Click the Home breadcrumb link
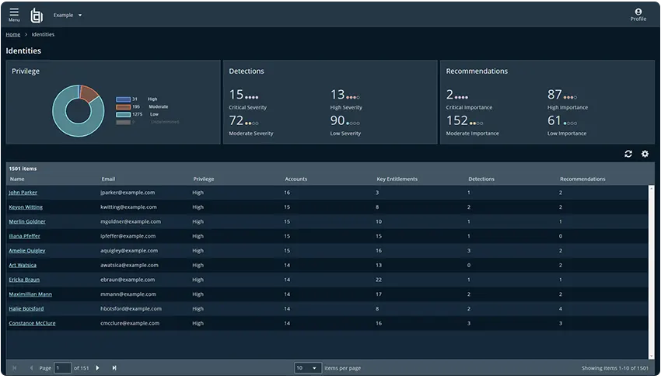 tap(12, 34)
